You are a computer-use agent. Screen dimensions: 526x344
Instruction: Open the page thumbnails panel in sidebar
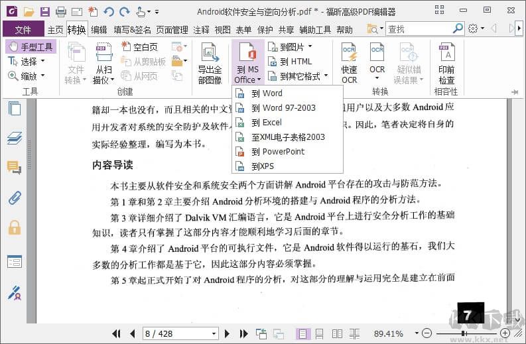[x=15, y=109]
